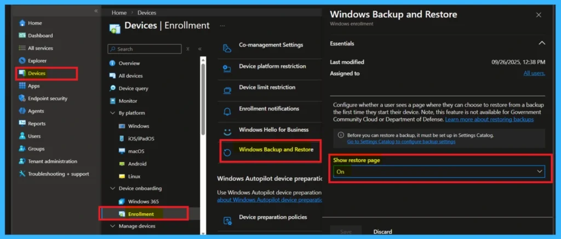
Task: Click the Troubleshooting + support wrench icon
Action: click(x=22, y=174)
